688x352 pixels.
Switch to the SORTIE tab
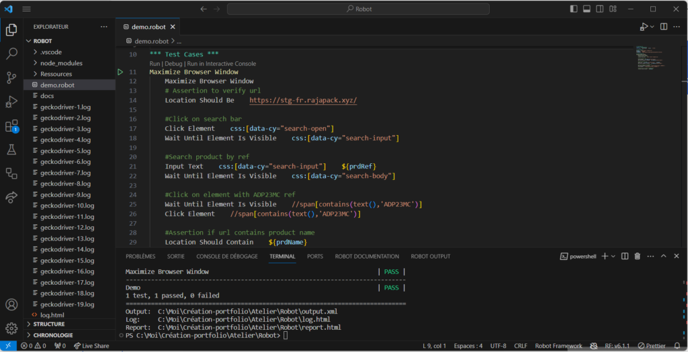click(x=175, y=257)
